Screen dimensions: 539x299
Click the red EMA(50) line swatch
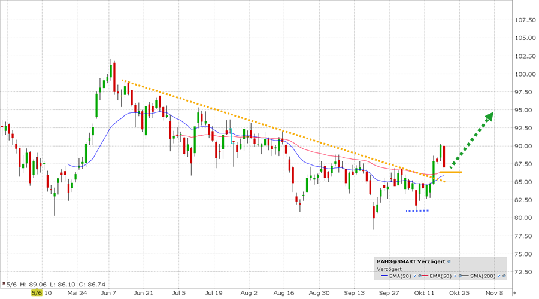(425, 276)
